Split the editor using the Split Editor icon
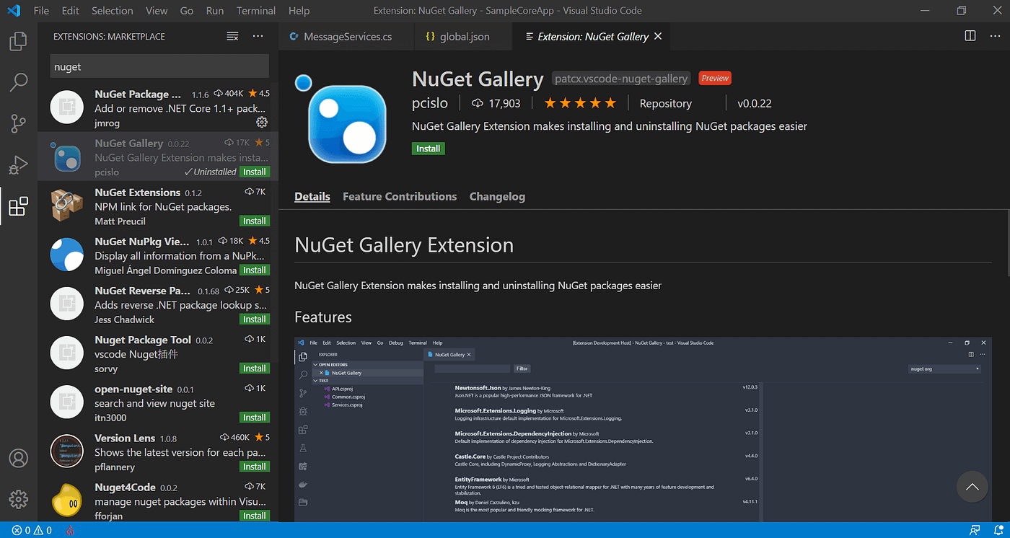Viewport: 1010px width, 538px height. [970, 35]
